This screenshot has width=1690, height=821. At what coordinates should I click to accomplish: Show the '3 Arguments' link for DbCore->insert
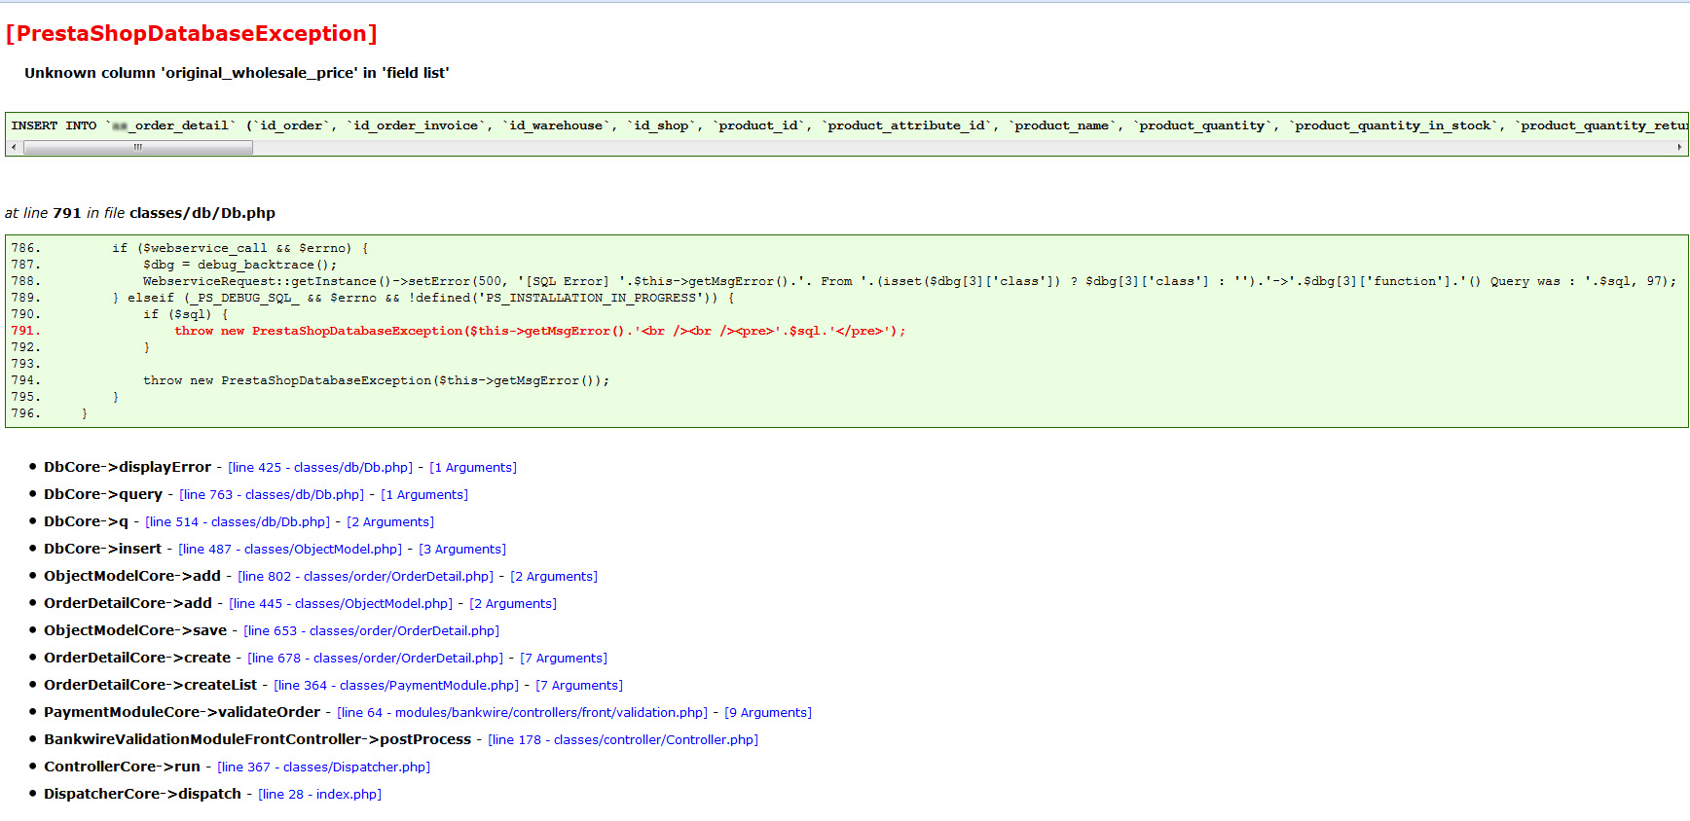point(462,550)
